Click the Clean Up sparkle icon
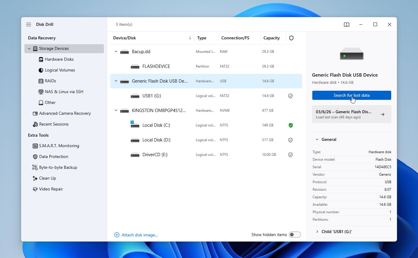The height and width of the screenshot is (258, 418). coord(35,178)
